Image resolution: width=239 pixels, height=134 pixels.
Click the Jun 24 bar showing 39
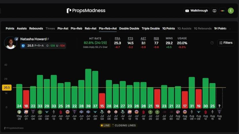pos(88,89)
